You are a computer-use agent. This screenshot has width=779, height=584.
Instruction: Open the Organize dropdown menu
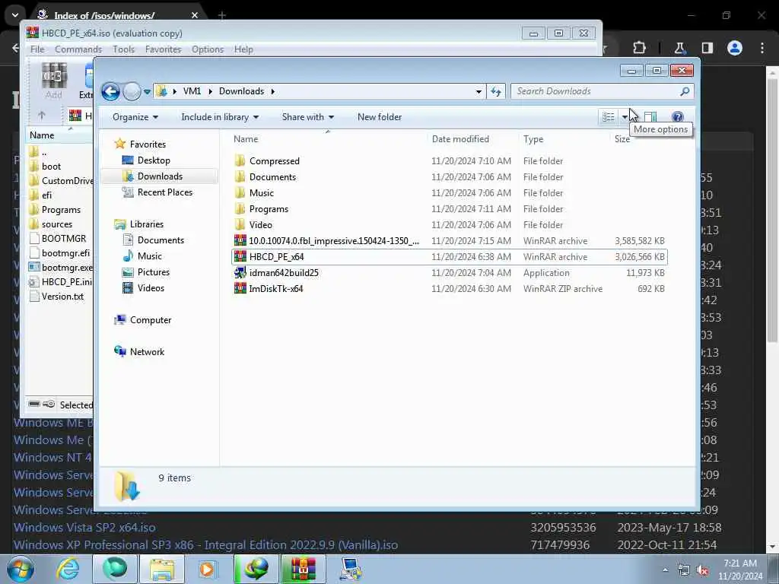pyautogui.click(x=135, y=117)
